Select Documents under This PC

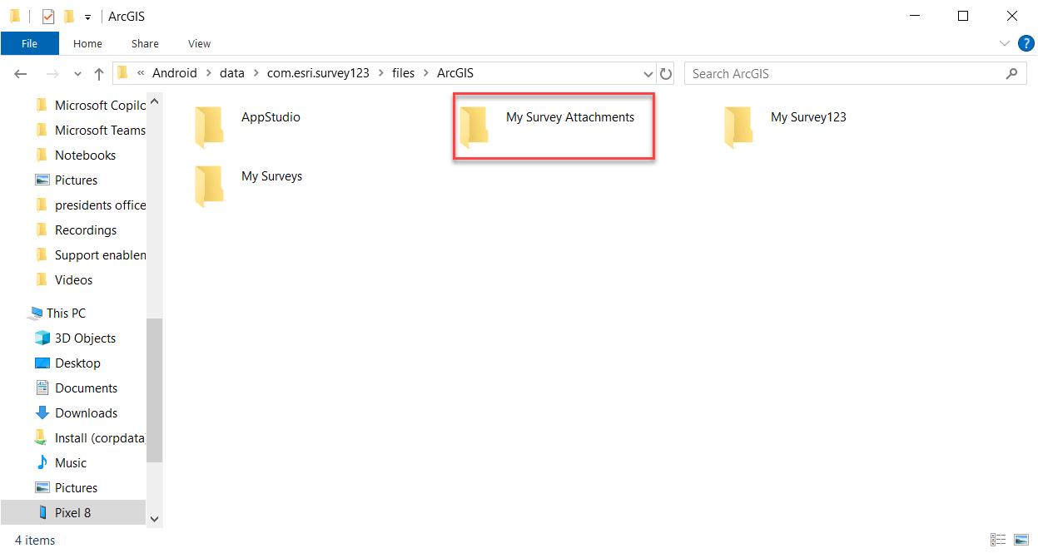pyautogui.click(x=76, y=388)
